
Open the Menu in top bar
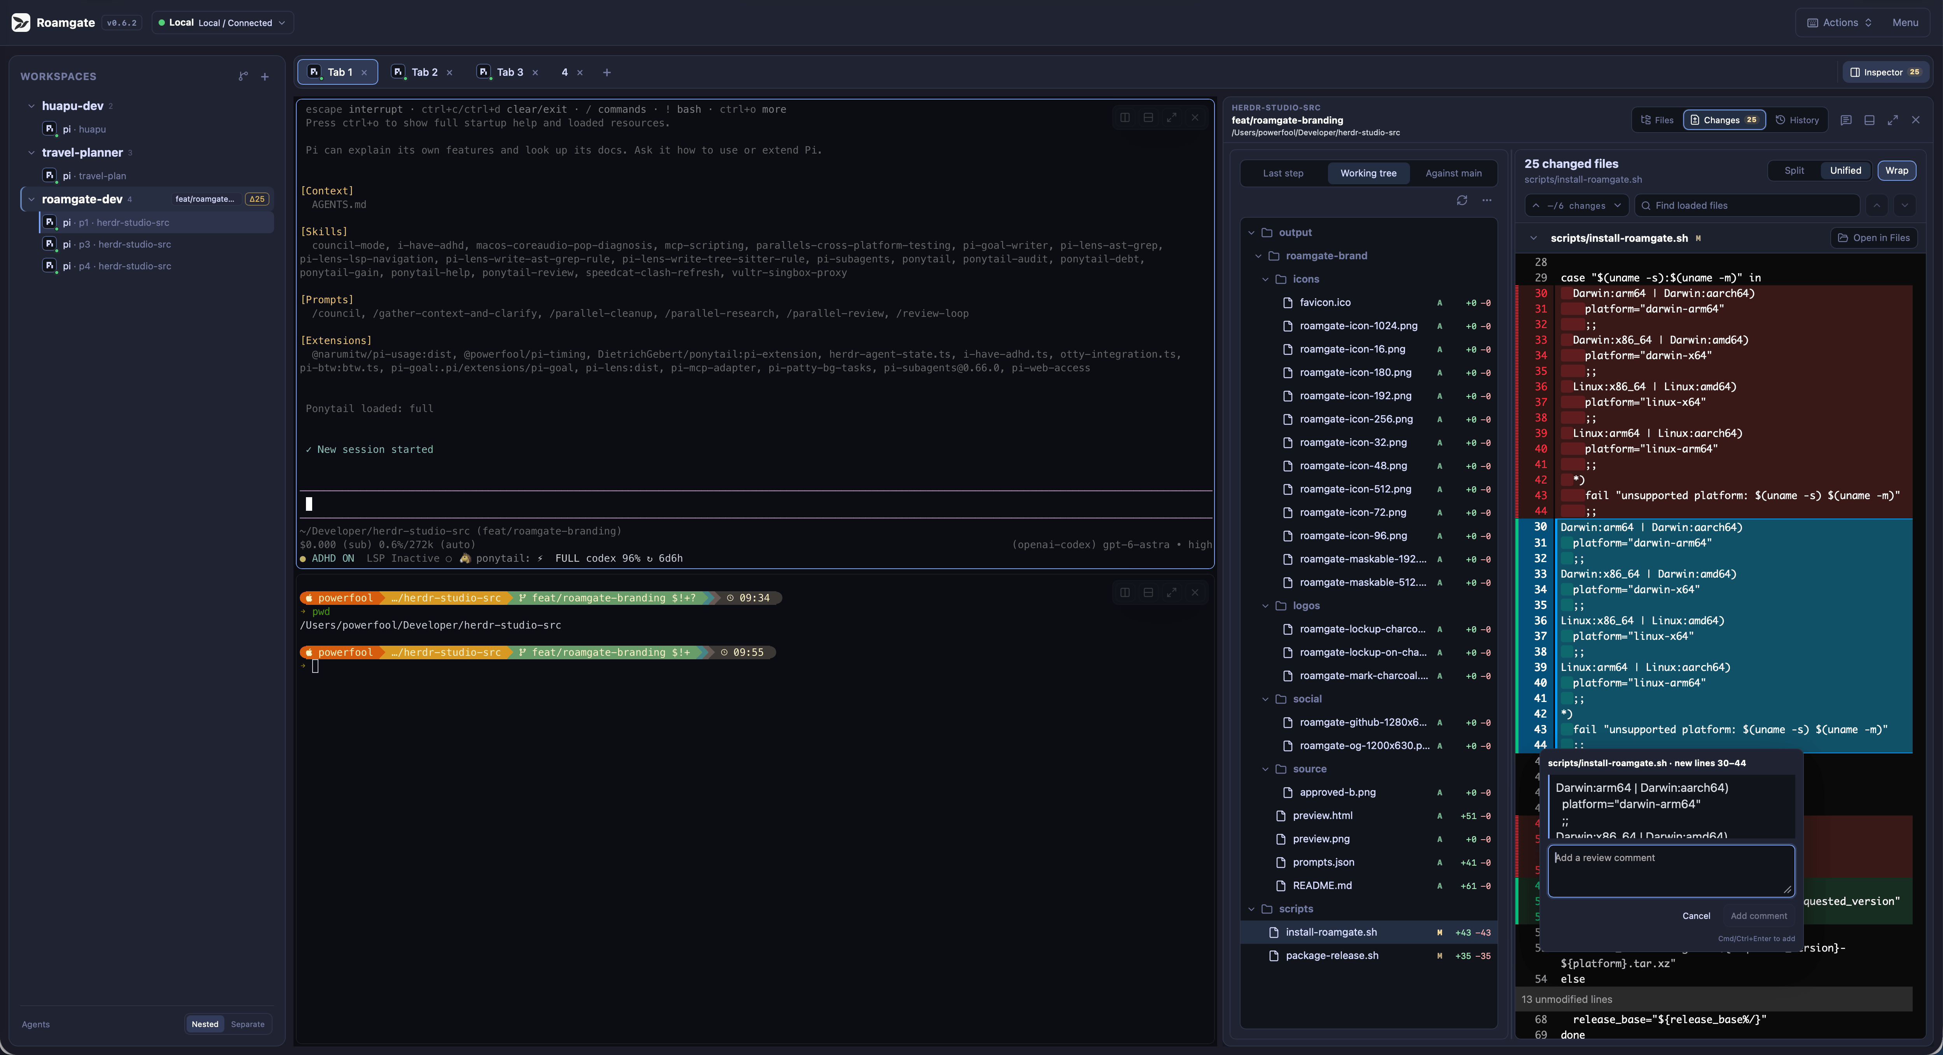1905,23
